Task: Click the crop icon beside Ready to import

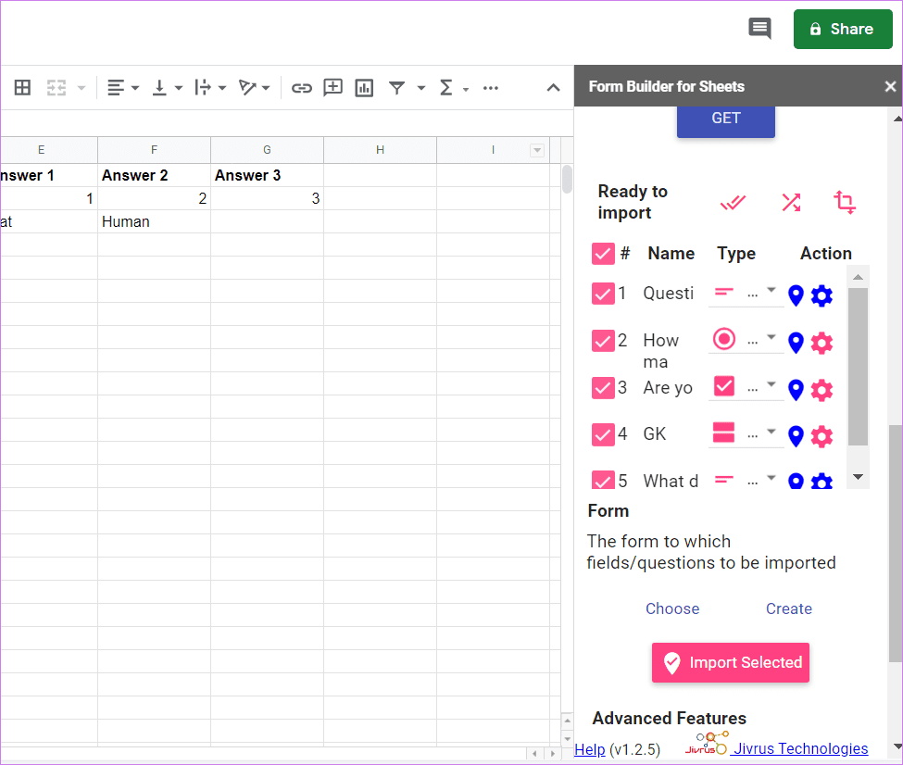Action: 845,202
